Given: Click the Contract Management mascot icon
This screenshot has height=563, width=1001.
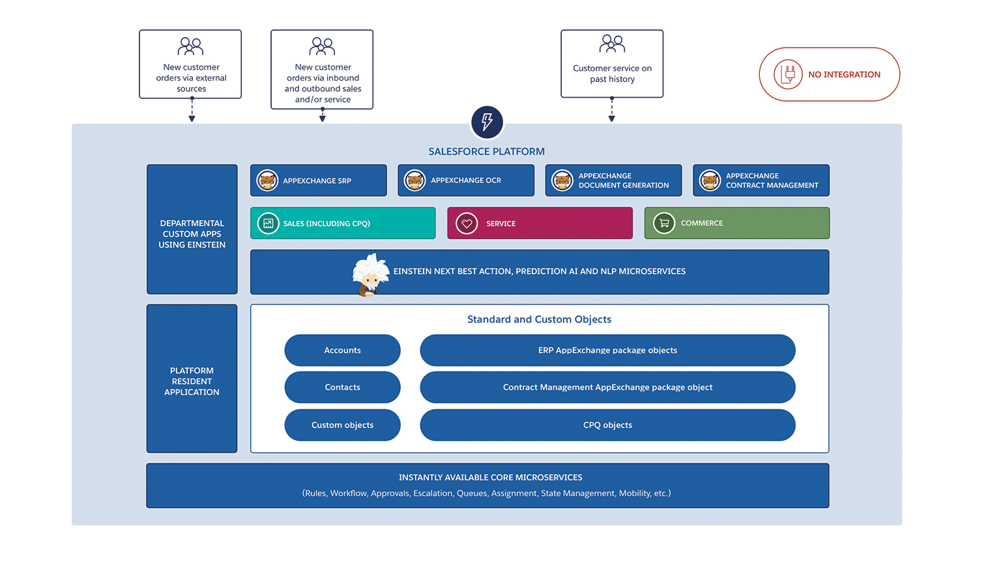Looking at the screenshot, I should click(710, 180).
